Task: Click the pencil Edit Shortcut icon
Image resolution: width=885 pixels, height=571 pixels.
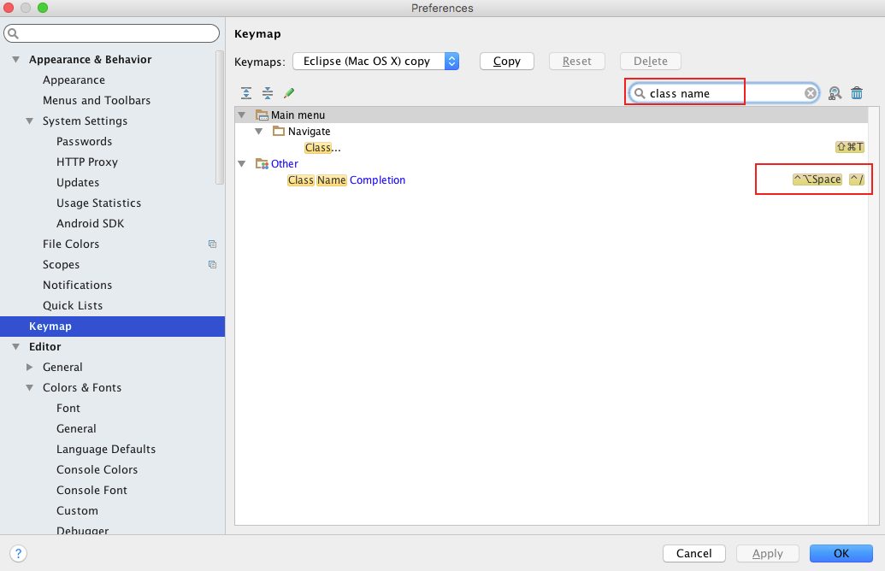Action: (289, 93)
